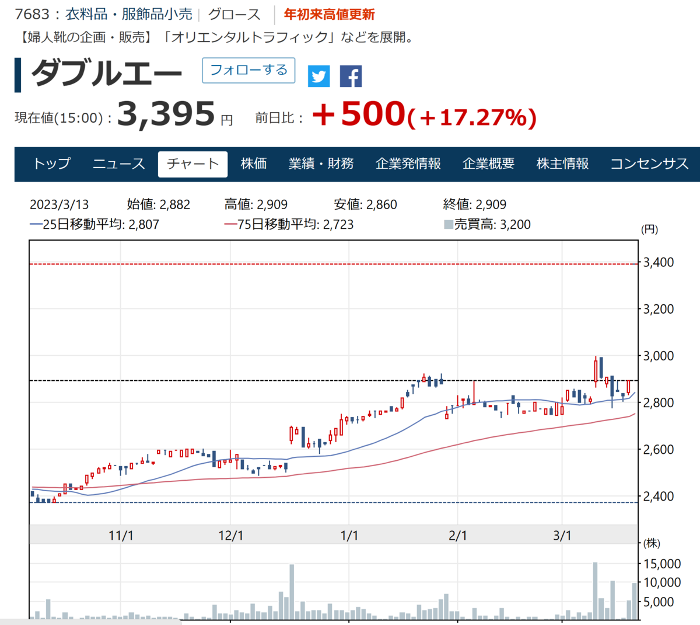Click the 売買高 volume legend swatch
Screen dimensions: 700x625
tap(449, 224)
